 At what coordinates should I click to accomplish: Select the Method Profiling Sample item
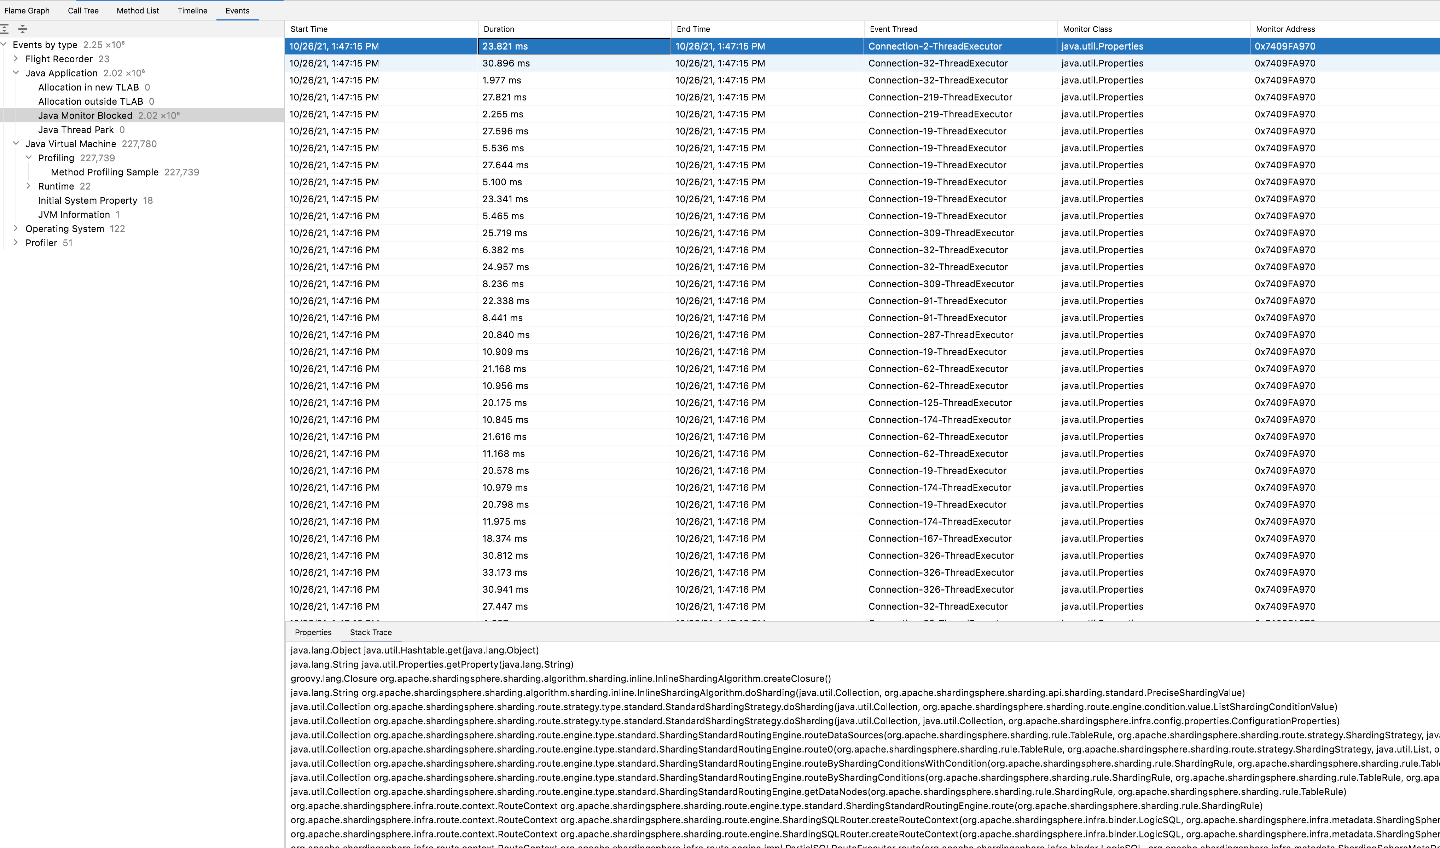tap(105, 172)
